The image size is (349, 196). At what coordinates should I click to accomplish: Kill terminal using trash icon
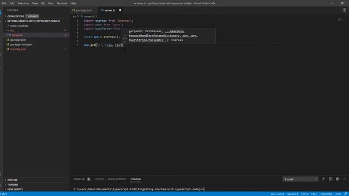[338, 179]
